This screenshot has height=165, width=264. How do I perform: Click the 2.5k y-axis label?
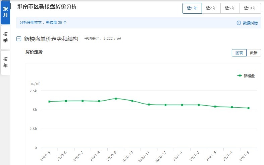[33, 129]
